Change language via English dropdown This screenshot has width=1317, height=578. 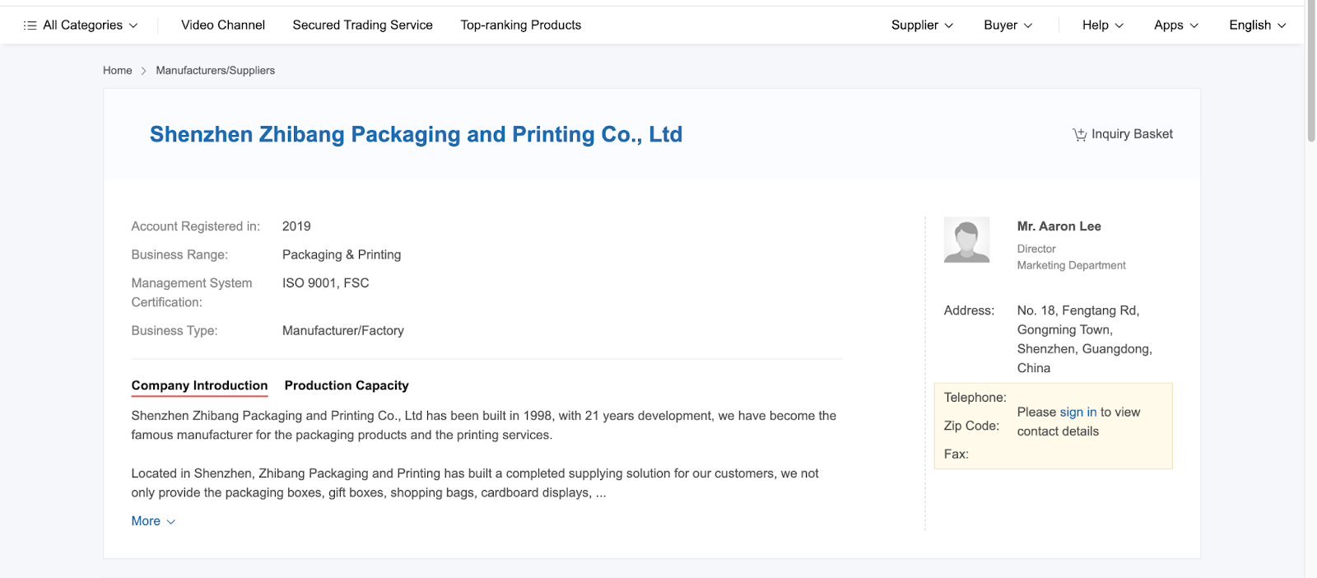click(1257, 26)
